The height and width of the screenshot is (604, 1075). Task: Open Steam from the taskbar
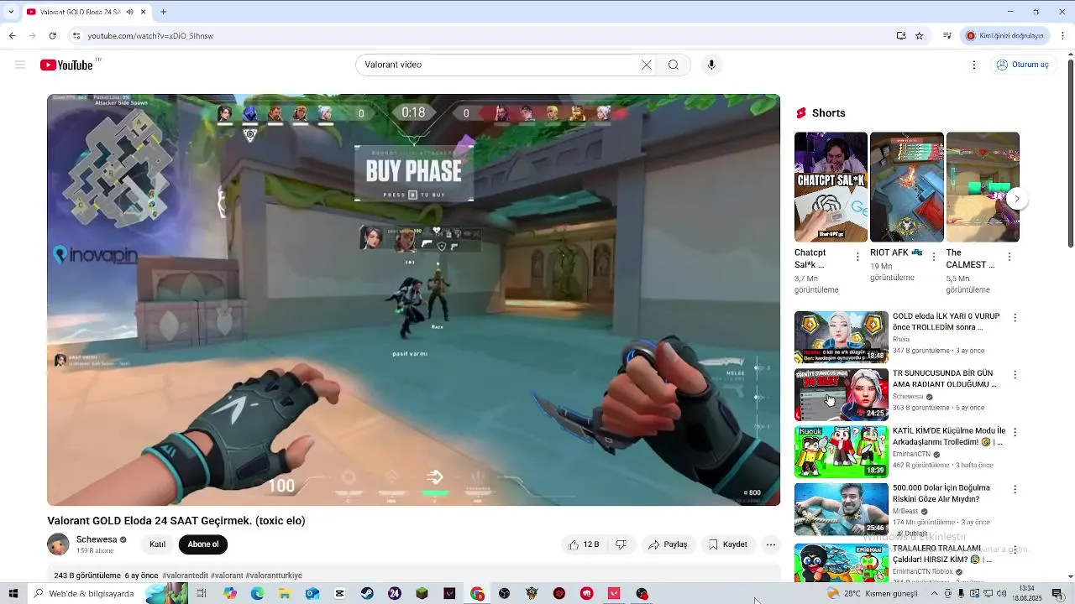click(367, 593)
